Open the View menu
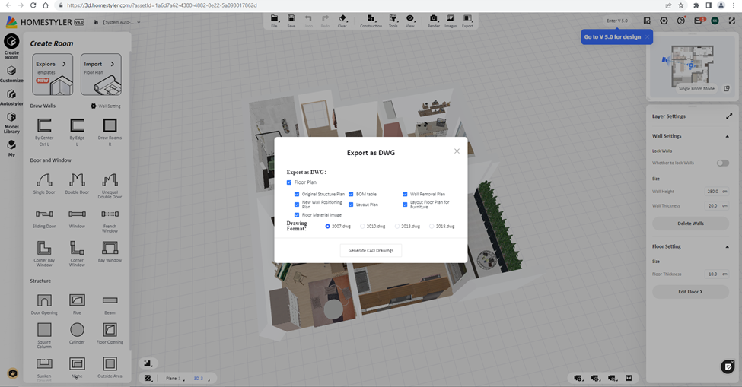Image resolution: width=742 pixels, height=387 pixels. pyautogui.click(x=410, y=19)
